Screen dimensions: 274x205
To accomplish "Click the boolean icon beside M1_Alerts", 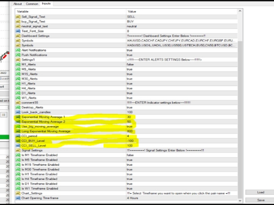I will click(18, 64).
